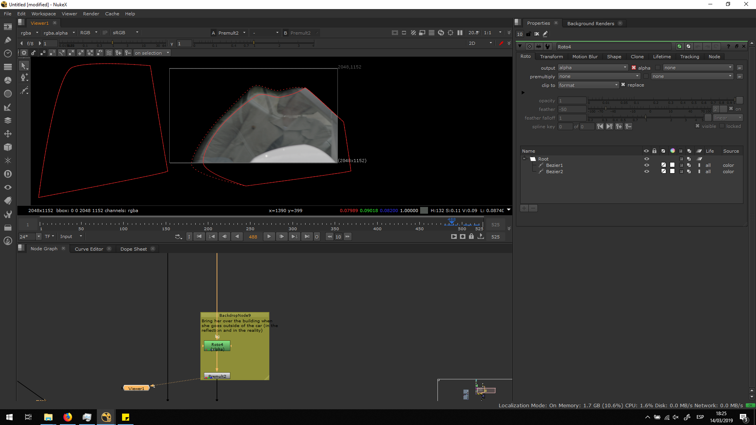The image size is (756, 425).
Task: Click the Properties panel pencil edit icon
Action: pos(545,34)
